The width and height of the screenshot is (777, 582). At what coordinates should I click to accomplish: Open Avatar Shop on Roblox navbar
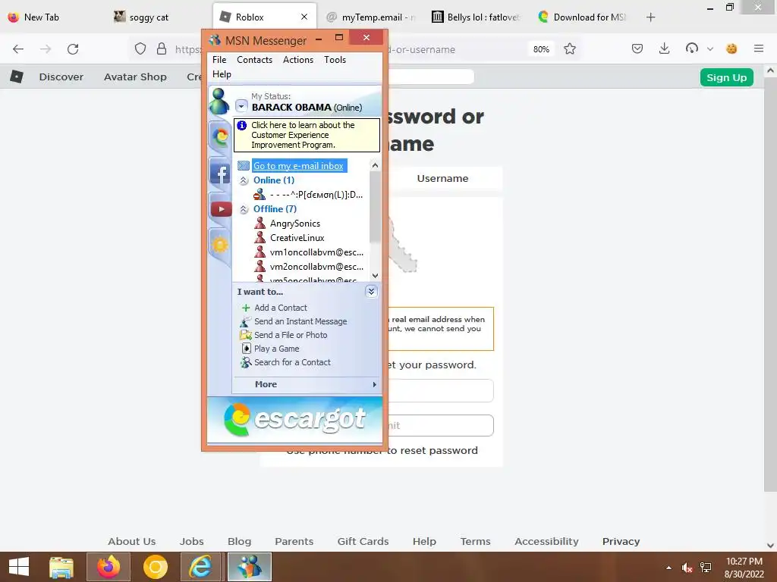(x=135, y=77)
